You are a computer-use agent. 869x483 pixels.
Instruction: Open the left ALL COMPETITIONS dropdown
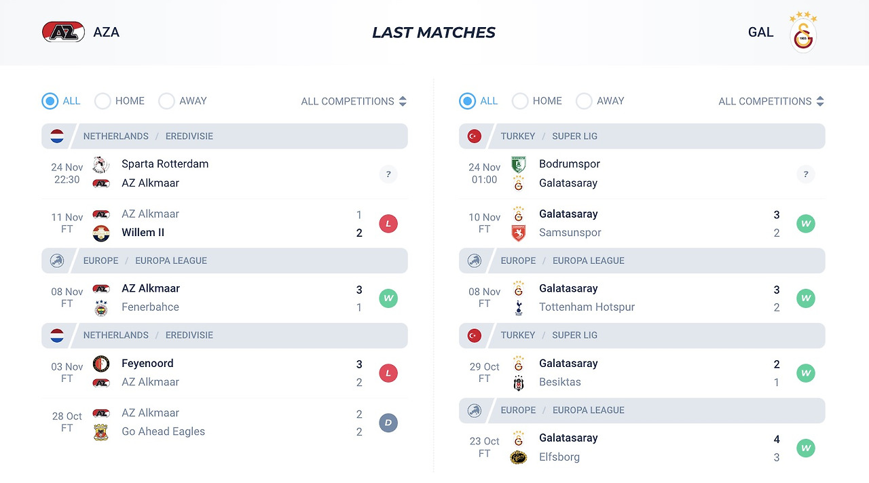coord(354,101)
